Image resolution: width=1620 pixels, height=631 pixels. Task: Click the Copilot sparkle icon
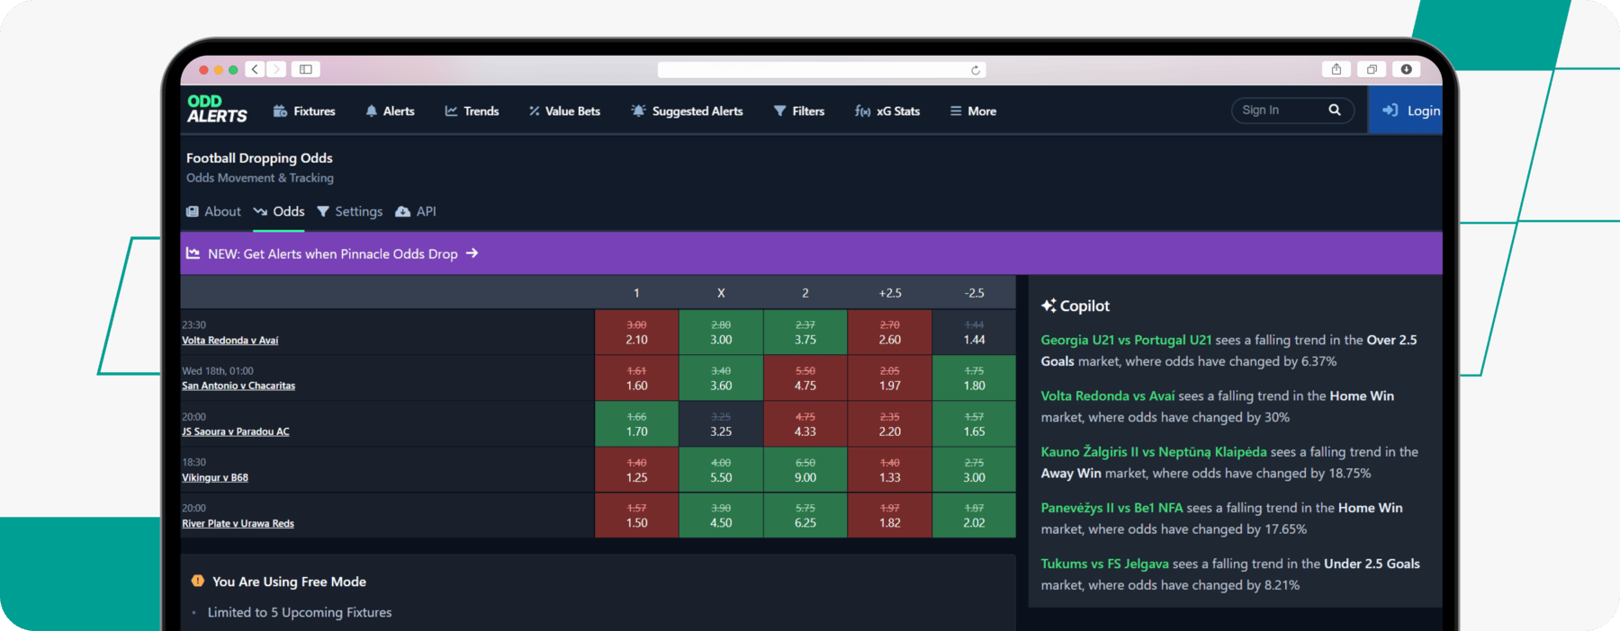pyautogui.click(x=1048, y=306)
